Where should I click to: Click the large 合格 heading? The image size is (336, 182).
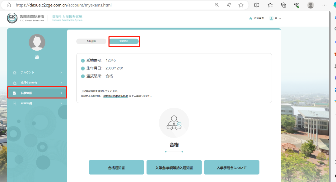(x=174, y=145)
